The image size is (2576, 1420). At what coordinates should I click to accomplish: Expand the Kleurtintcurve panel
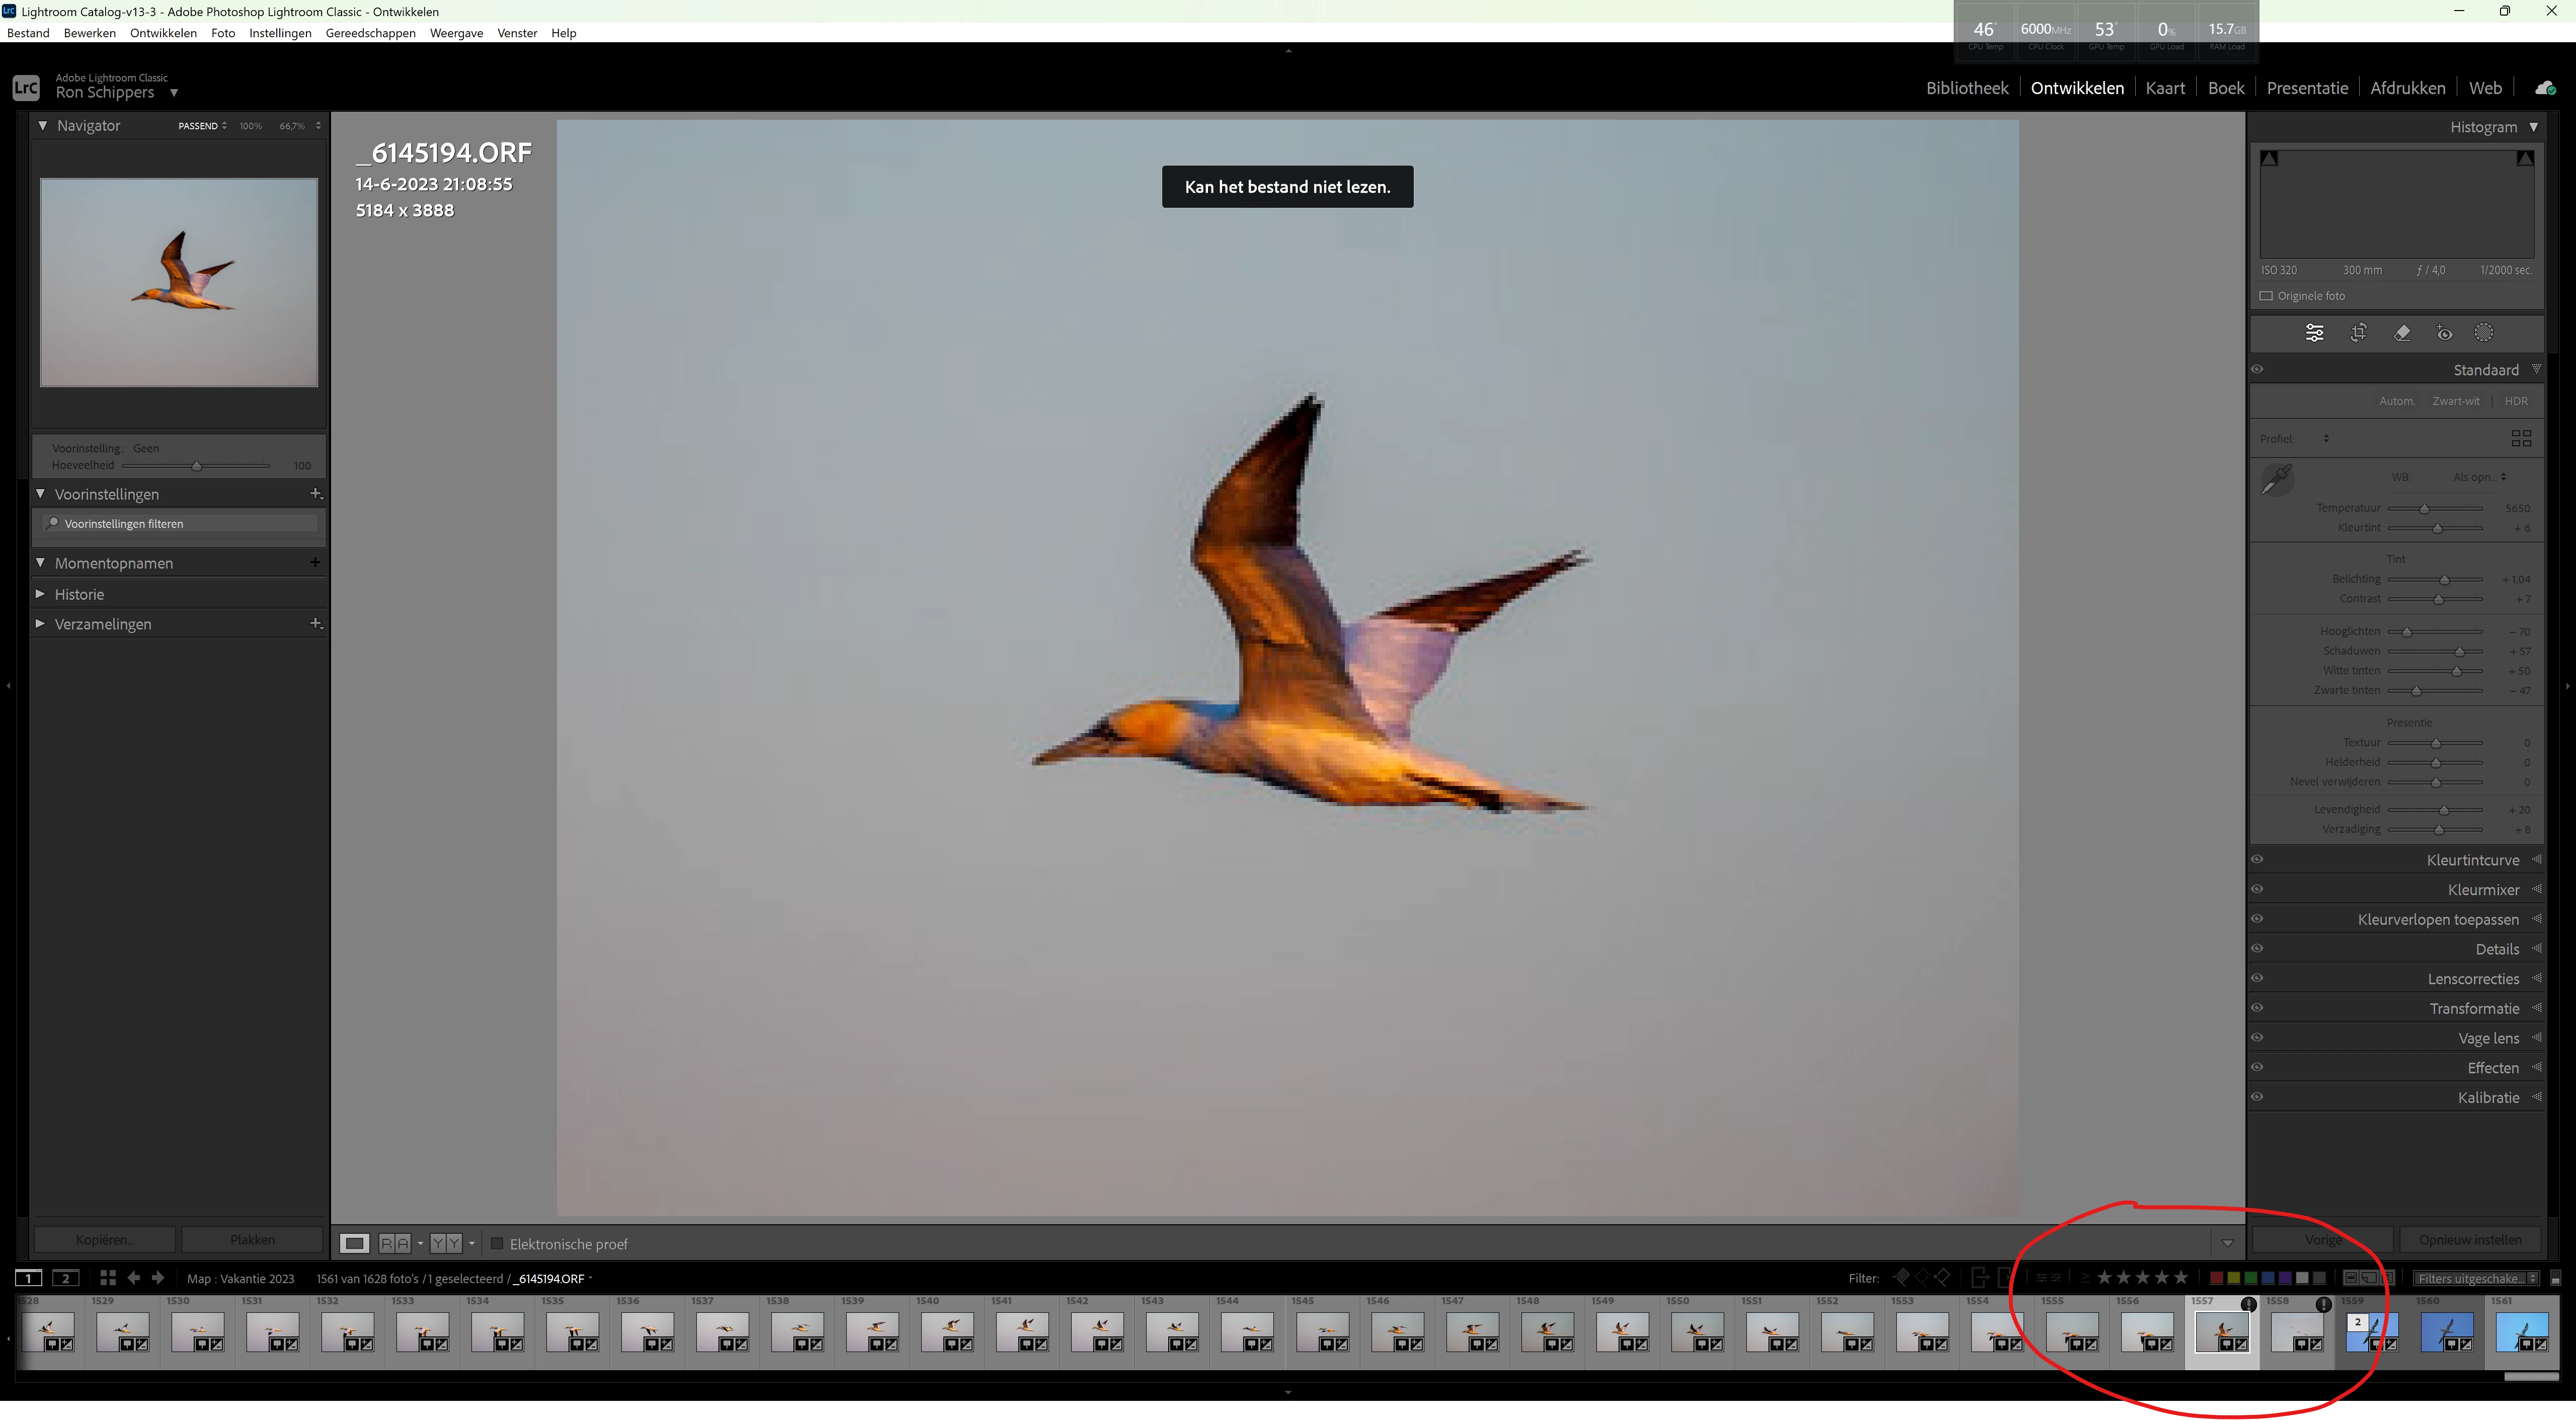coord(2472,860)
